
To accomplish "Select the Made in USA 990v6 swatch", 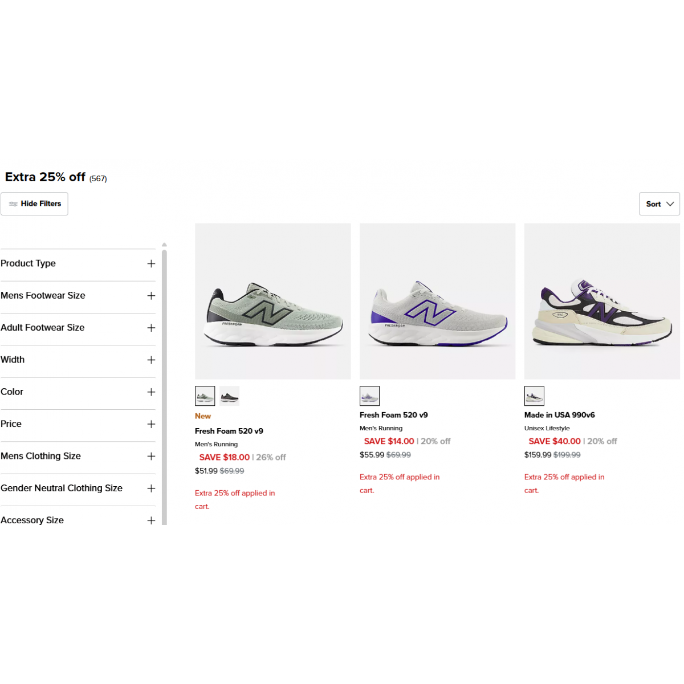I will (x=534, y=396).
